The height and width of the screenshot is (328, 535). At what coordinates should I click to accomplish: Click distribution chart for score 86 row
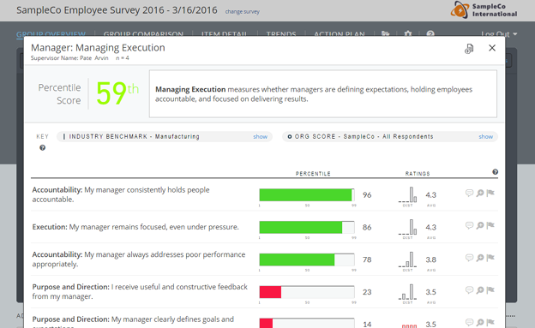click(x=408, y=227)
